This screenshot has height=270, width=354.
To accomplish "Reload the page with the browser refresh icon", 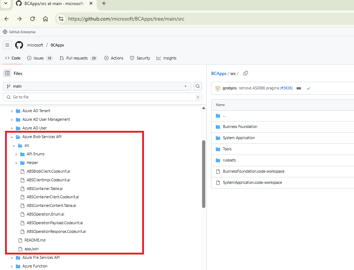I will 32,19.
